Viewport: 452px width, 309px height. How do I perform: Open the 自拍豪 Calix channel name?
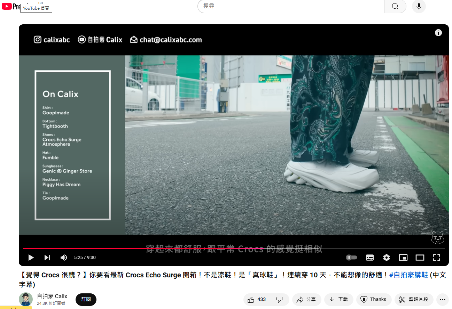[52, 296]
